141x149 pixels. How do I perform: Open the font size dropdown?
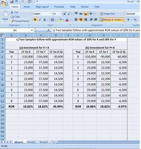point(60,14)
